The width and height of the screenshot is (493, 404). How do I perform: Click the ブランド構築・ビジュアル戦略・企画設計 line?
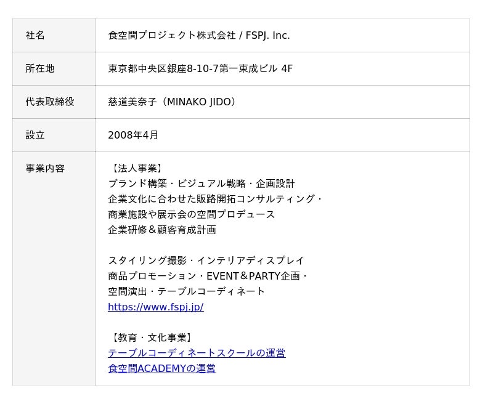click(x=201, y=184)
